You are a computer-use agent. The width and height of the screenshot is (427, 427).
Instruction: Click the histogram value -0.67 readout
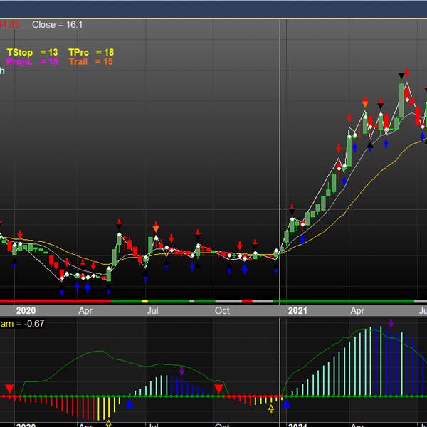click(x=30, y=324)
